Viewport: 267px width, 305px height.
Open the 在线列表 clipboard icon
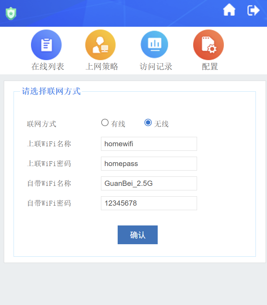click(46, 45)
